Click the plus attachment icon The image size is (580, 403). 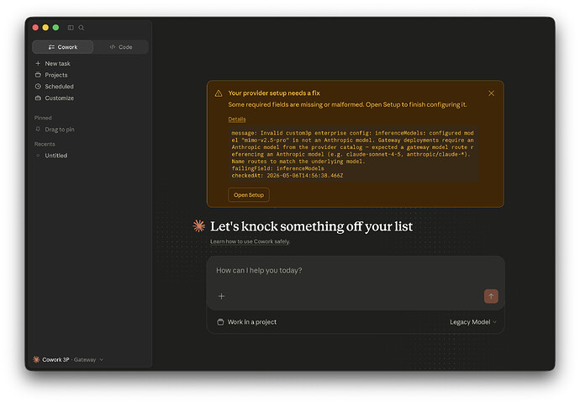222,296
